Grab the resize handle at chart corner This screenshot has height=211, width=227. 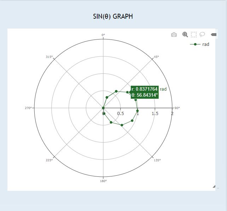[214, 186]
